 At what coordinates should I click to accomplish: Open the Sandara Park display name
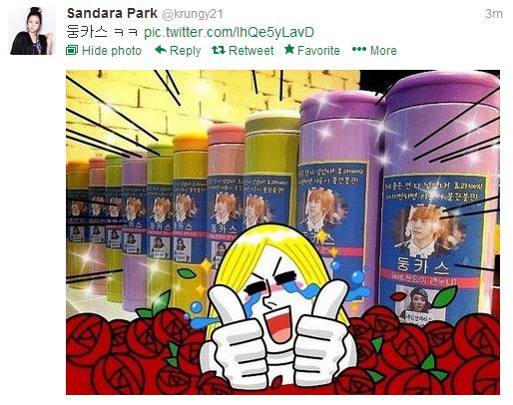(112, 13)
